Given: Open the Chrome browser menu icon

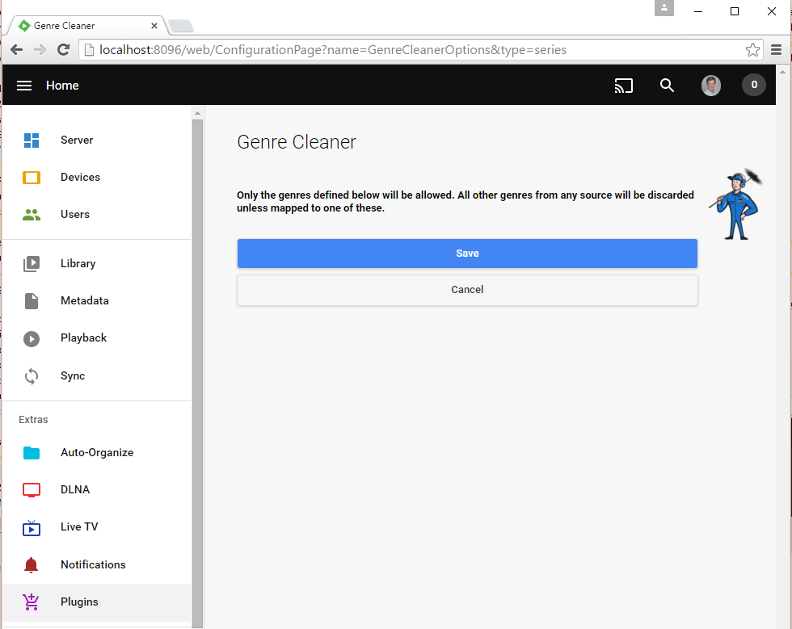Looking at the screenshot, I should click(776, 50).
